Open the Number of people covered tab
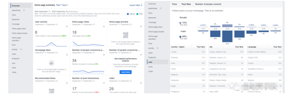 click(x=208, y=4)
